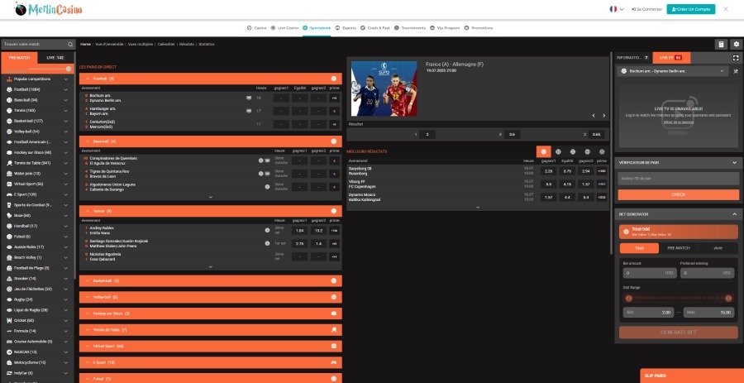Show more Base-ball live matches chevron
This screenshot has width=744, height=383.
click(211, 197)
